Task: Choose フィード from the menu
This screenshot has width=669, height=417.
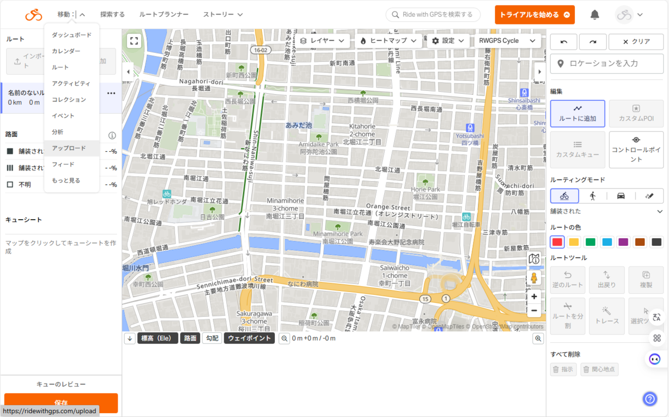Action: point(72,164)
